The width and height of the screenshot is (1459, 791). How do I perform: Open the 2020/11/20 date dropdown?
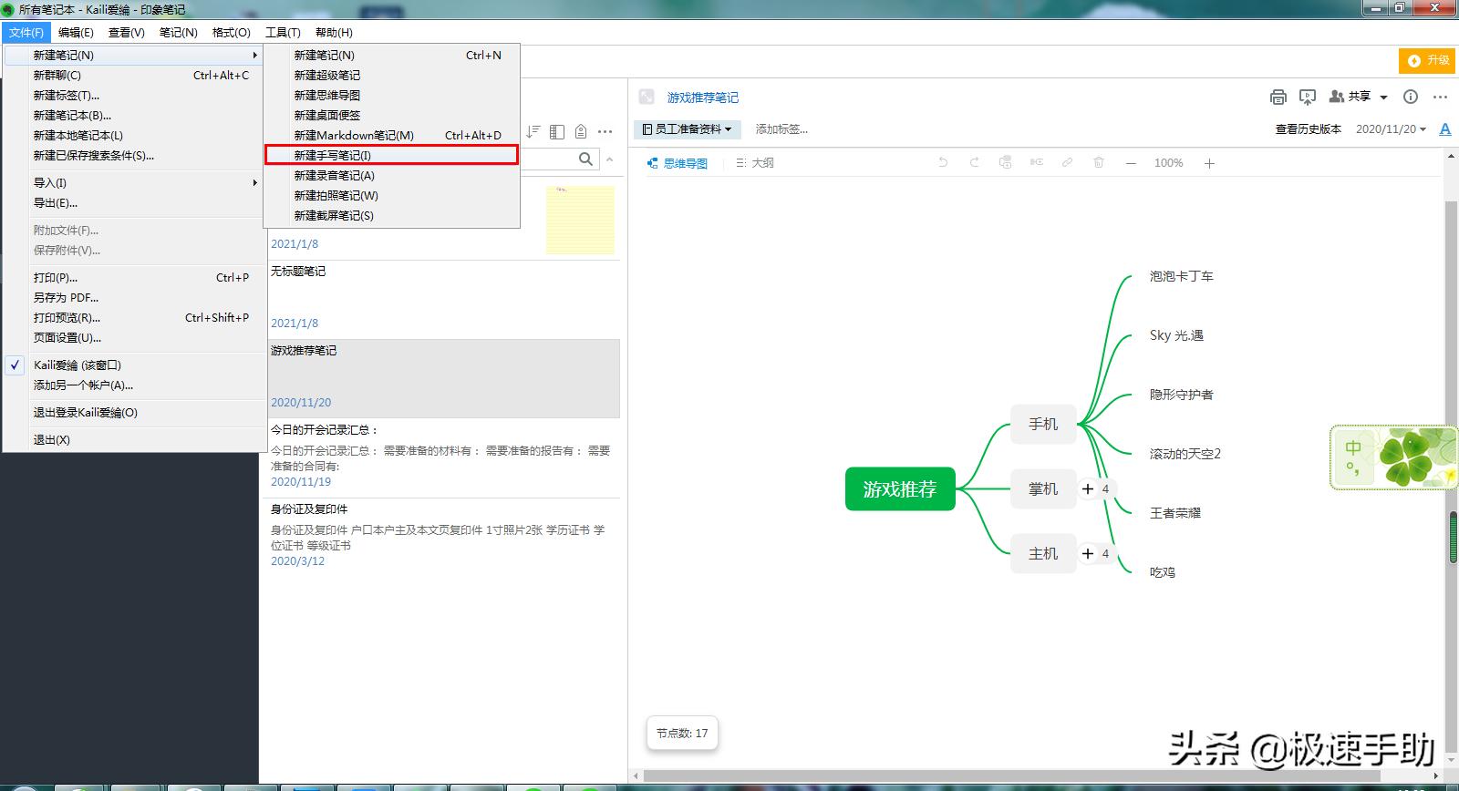click(1391, 129)
